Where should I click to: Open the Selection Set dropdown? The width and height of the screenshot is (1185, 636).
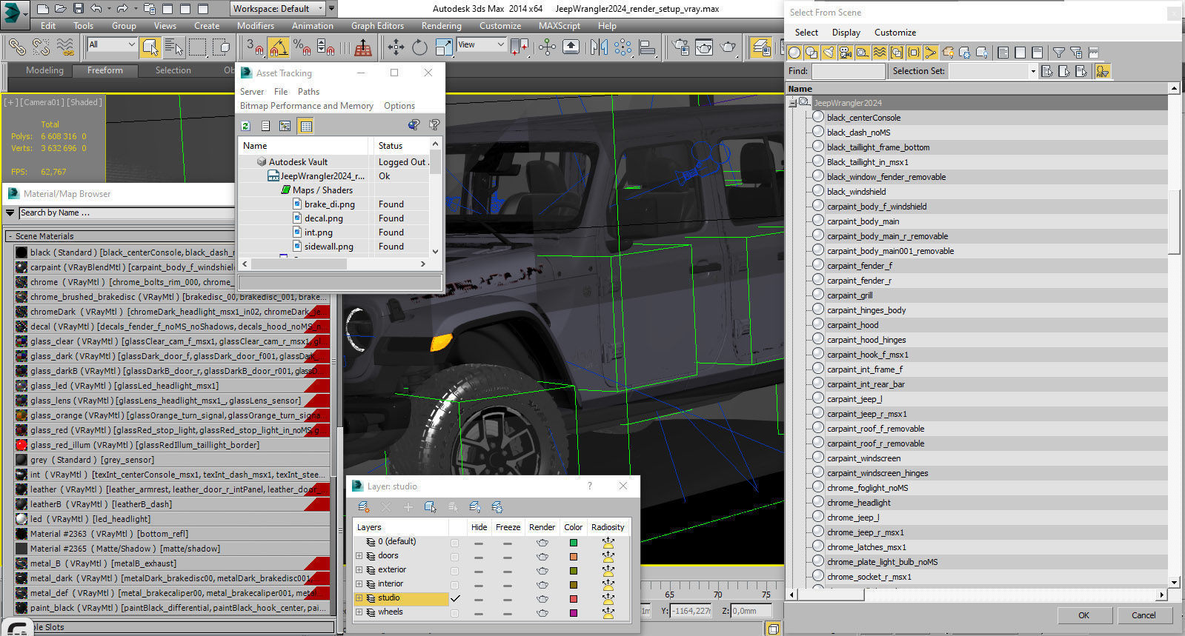(x=993, y=71)
